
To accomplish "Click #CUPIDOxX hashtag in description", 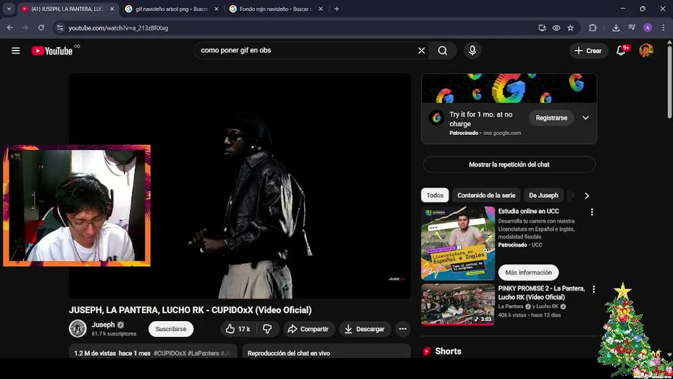I will coord(170,353).
